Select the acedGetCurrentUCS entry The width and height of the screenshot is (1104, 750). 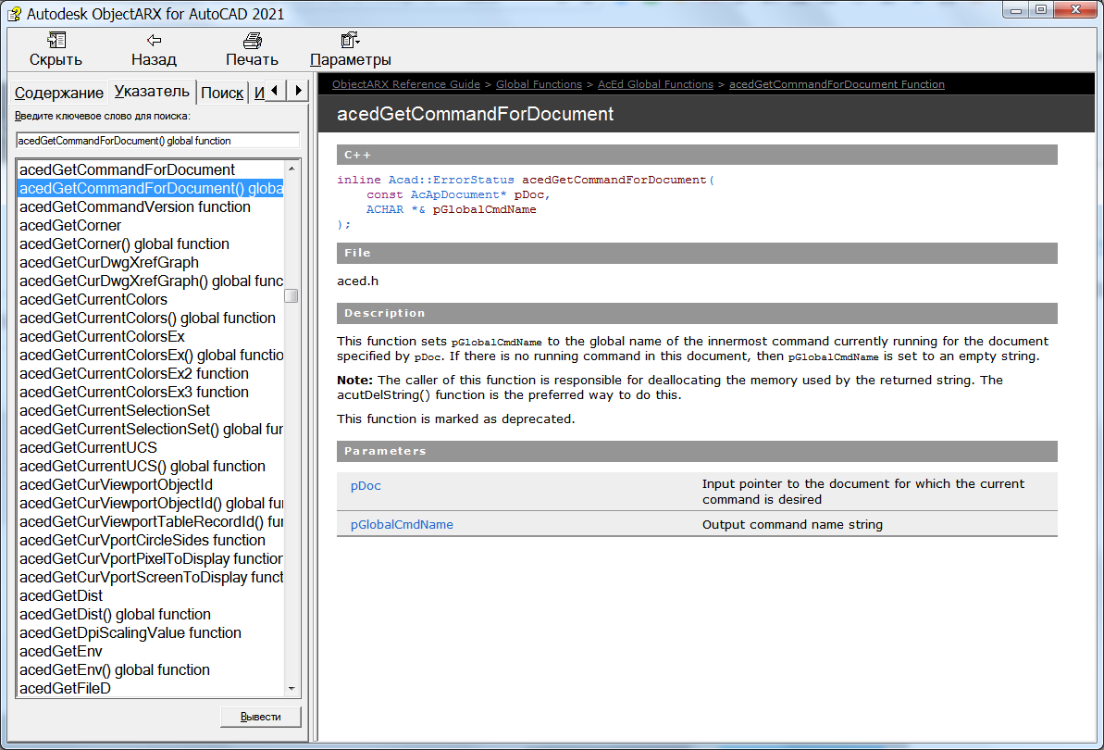click(151, 448)
